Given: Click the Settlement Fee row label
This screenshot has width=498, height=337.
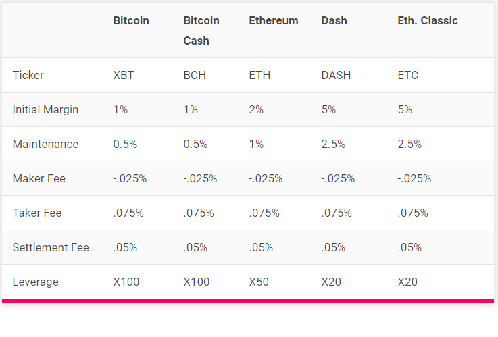Looking at the screenshot, I should 51,247.
